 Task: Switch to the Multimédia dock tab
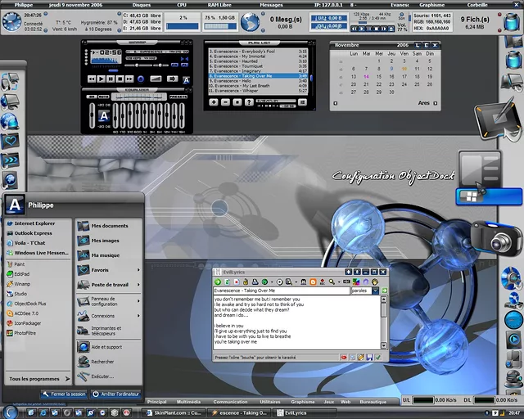(x=187, y=402)
